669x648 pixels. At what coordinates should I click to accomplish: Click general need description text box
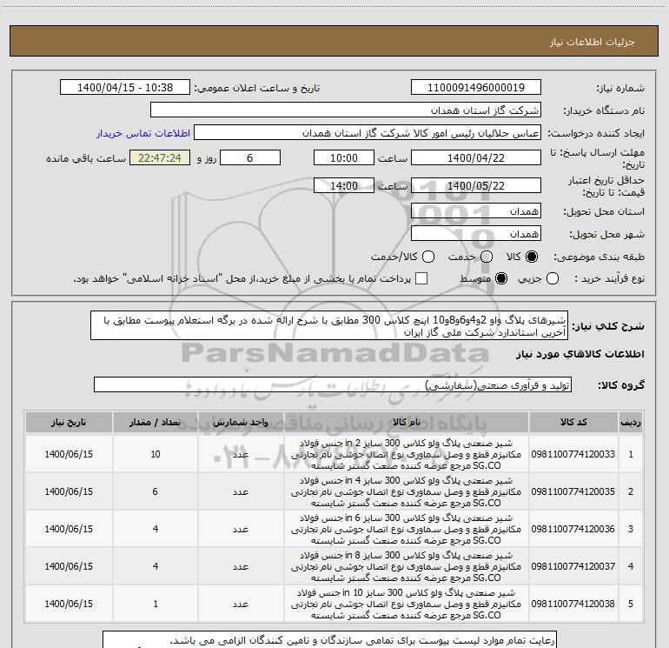pos(329,325)
